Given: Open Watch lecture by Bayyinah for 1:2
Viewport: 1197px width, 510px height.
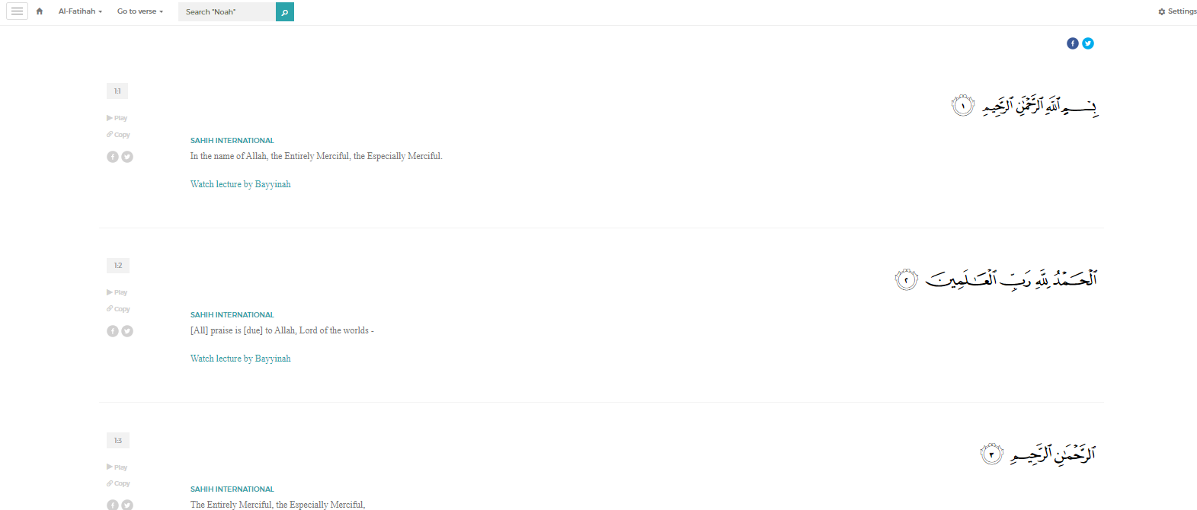Looking at the screenshot, I should coord(241,359).
